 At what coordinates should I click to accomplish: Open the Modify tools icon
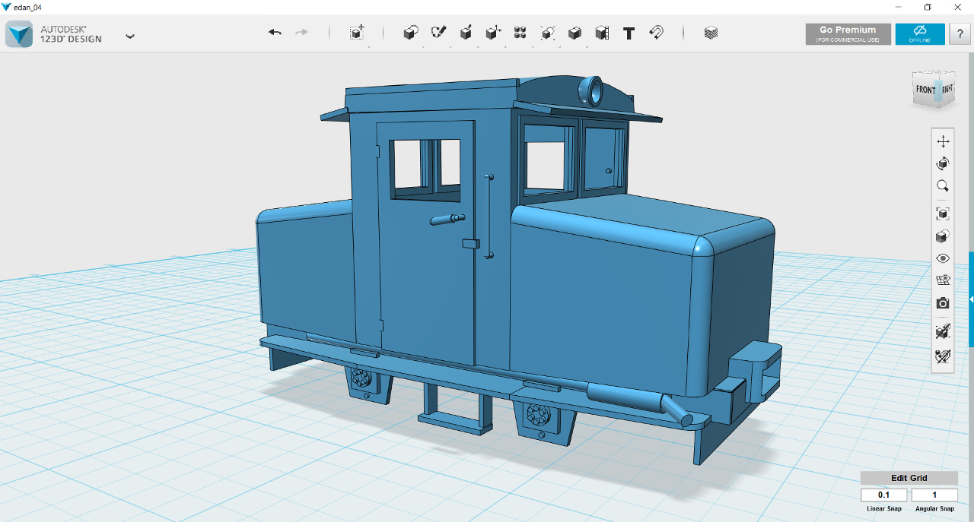pos(493,33)
